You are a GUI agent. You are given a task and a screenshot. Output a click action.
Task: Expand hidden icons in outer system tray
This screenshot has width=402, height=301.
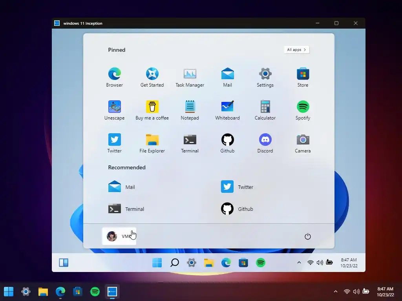click(336, 291)
